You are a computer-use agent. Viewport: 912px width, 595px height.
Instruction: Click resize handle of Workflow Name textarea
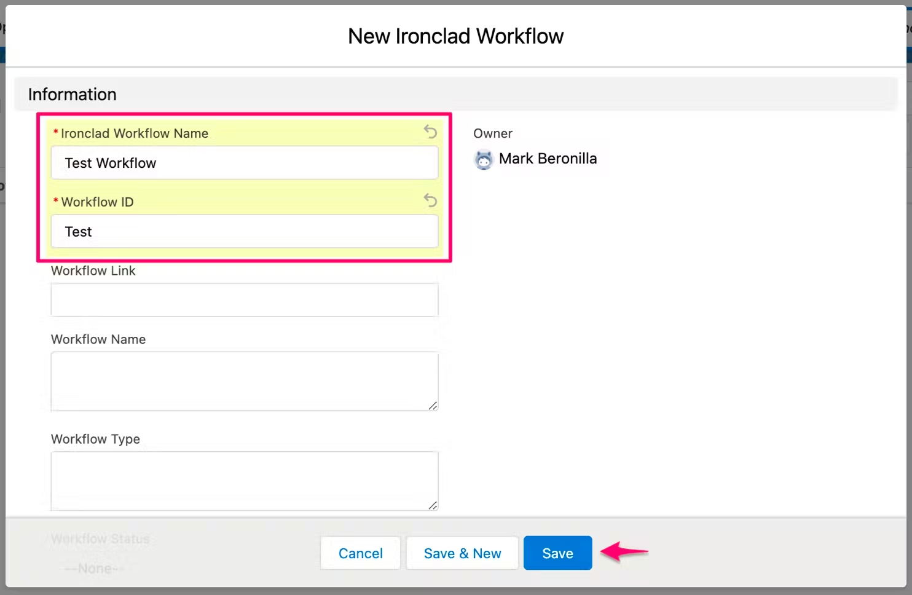point(433,406)
